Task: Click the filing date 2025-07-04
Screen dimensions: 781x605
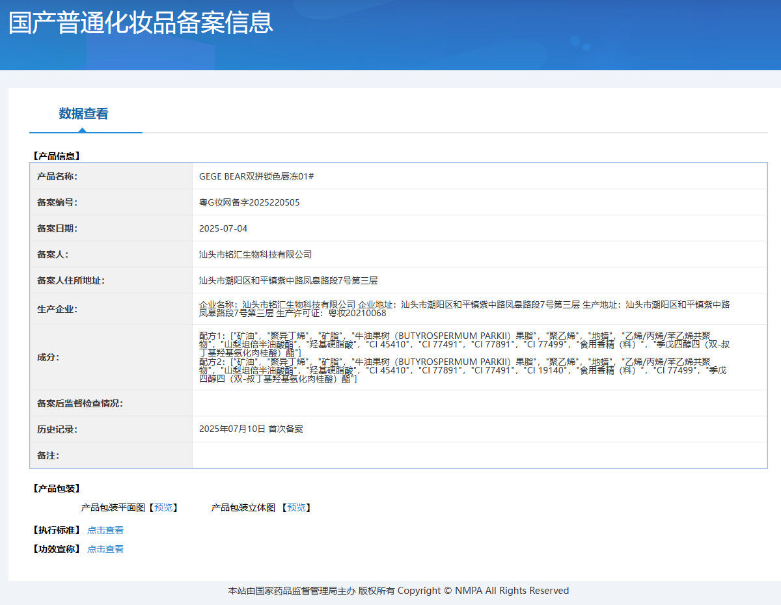Action: [x=223, y=228]
